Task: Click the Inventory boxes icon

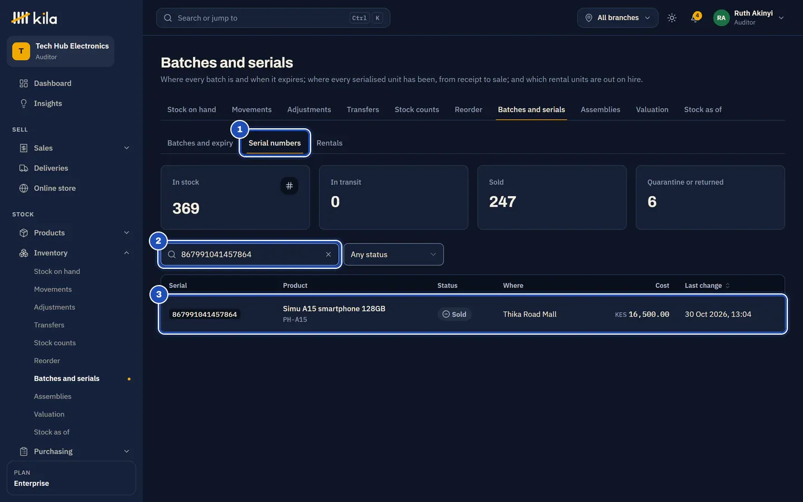Action: [23, 253]
